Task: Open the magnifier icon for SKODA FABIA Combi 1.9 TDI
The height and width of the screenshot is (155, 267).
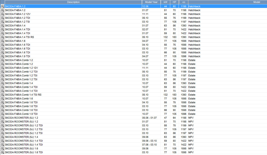Action: tap(2, 114)
